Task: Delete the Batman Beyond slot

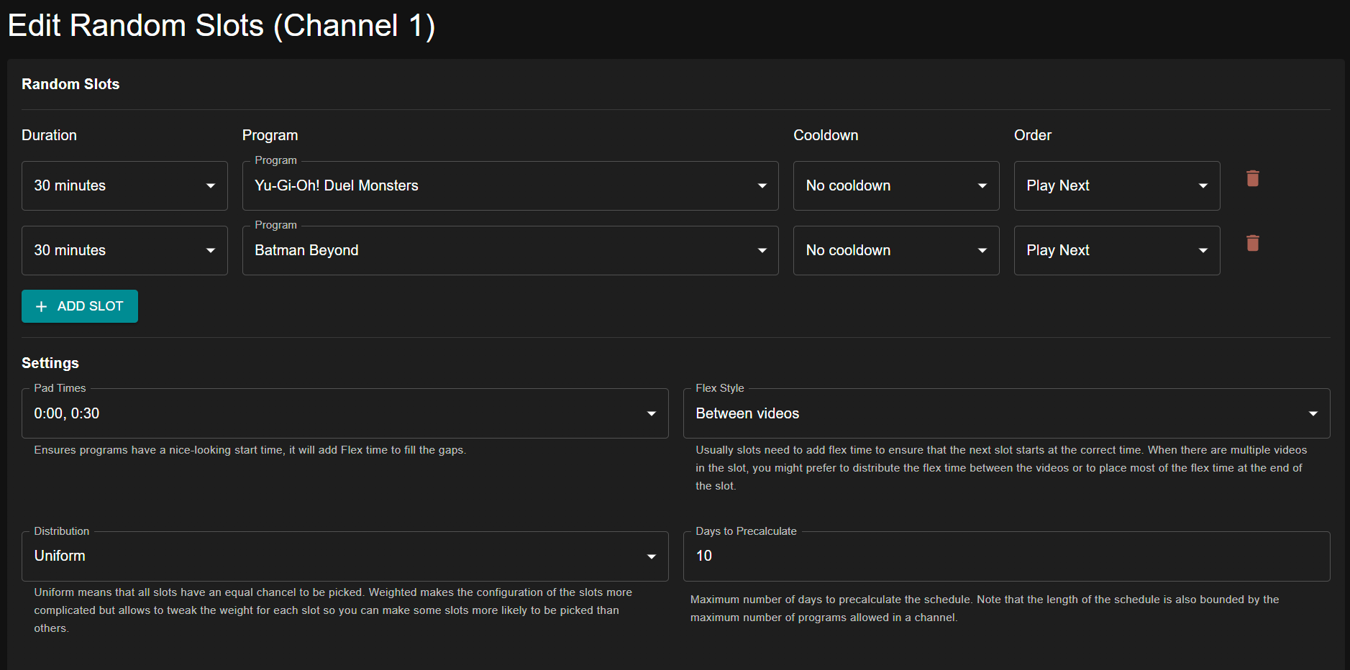Action: 1252,243
